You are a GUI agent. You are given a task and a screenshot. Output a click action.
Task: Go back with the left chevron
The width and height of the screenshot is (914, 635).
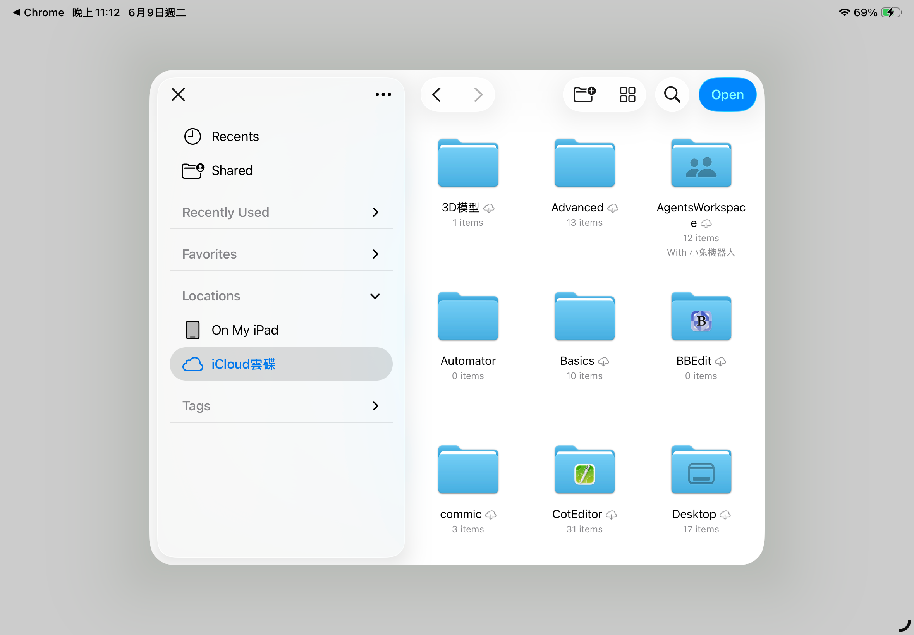coord(436,94)
